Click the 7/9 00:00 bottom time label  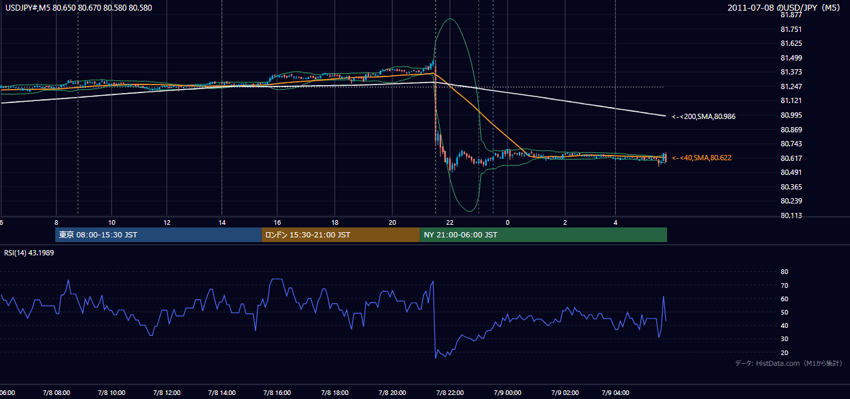coord(507,393)
